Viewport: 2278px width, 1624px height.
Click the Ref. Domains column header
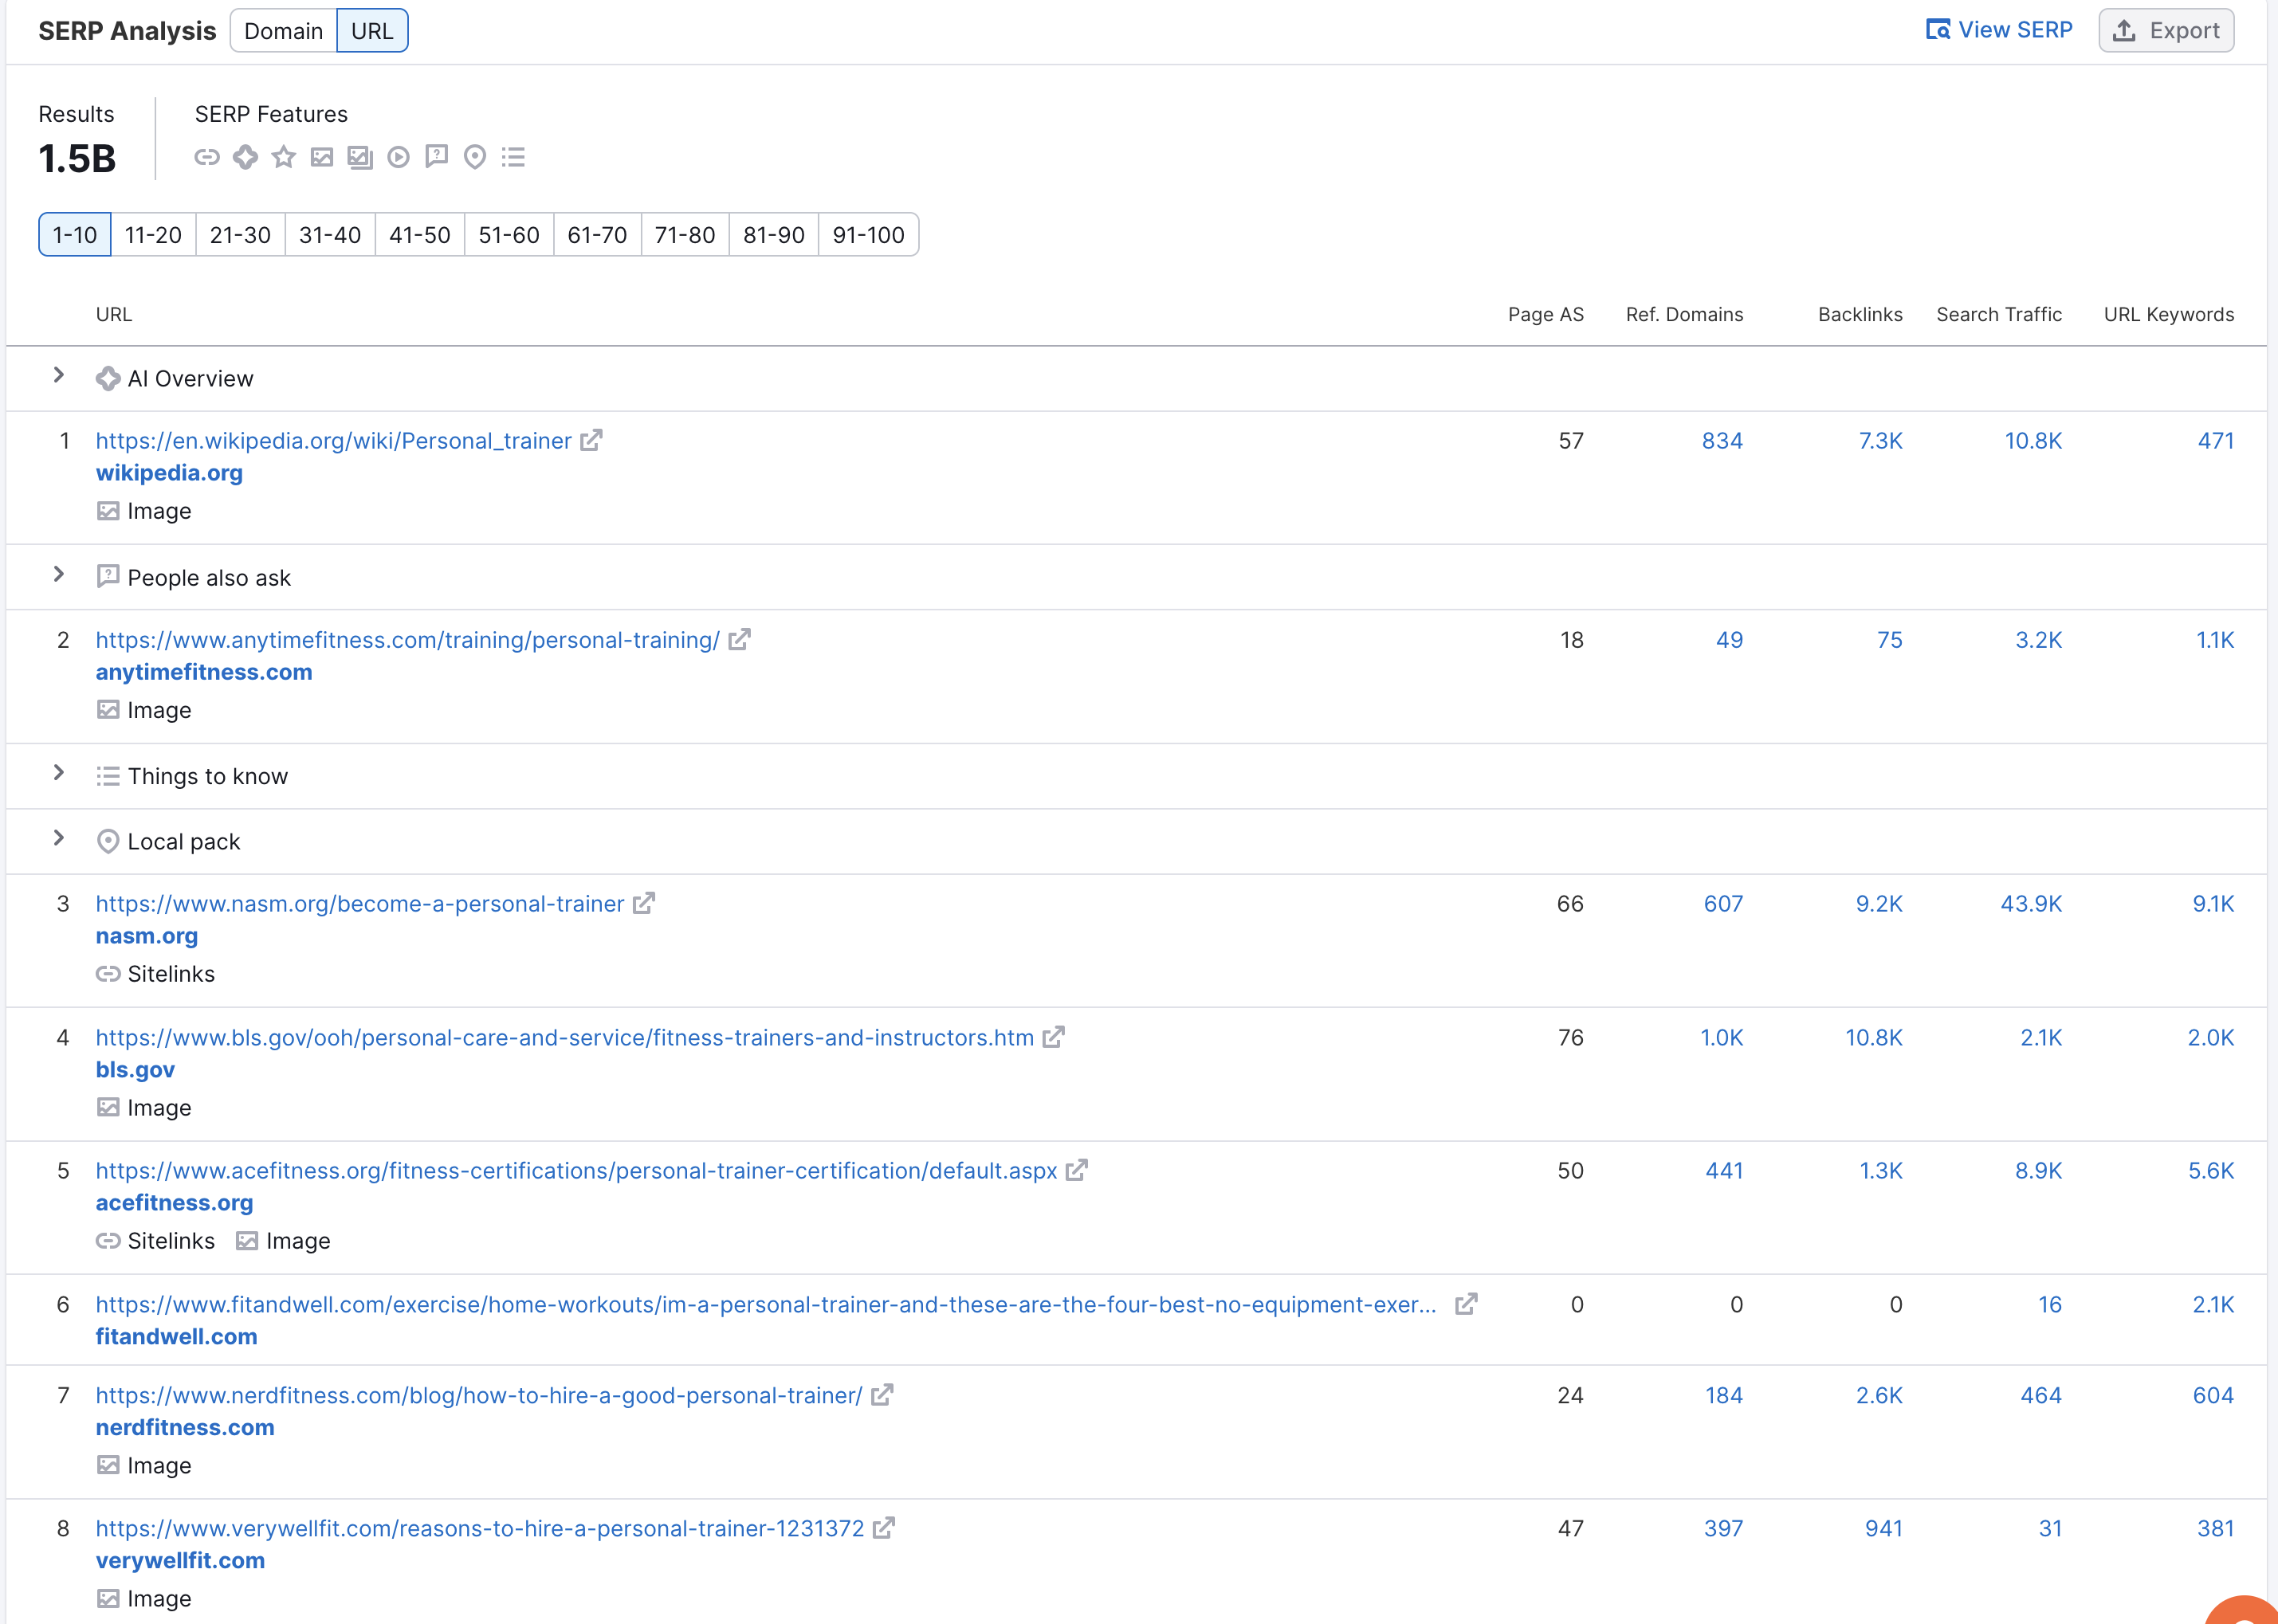coord(1685,314)
